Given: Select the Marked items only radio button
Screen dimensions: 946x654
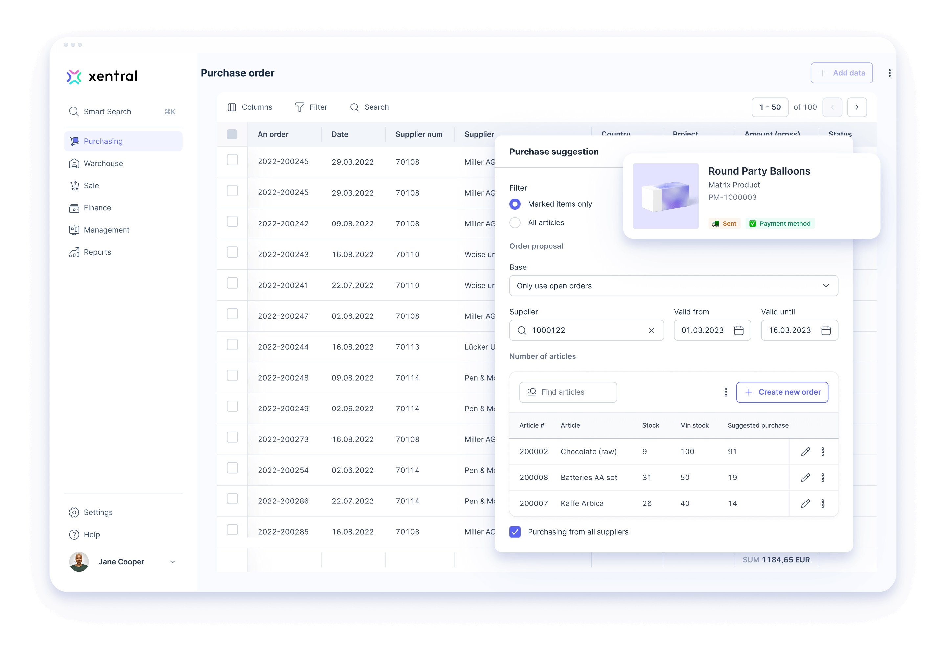Looking at the screenshot, I should (515, 204).
